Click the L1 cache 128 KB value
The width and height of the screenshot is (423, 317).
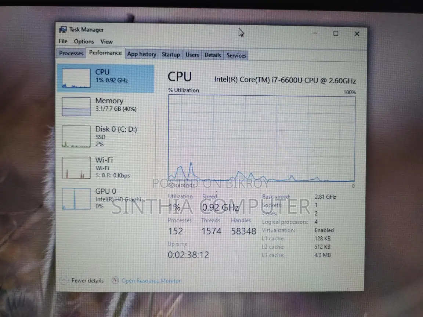coord(322,238)
